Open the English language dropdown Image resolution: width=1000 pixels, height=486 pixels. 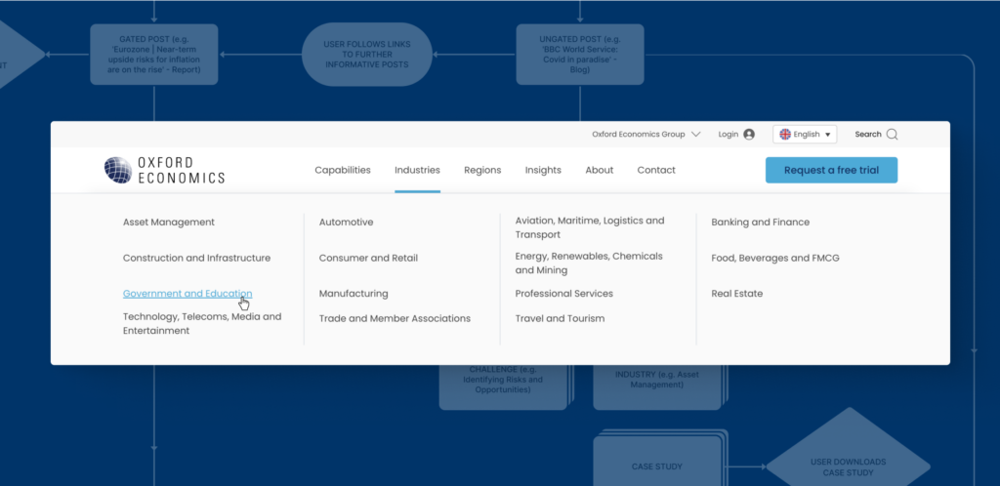(x=805, y=135)
